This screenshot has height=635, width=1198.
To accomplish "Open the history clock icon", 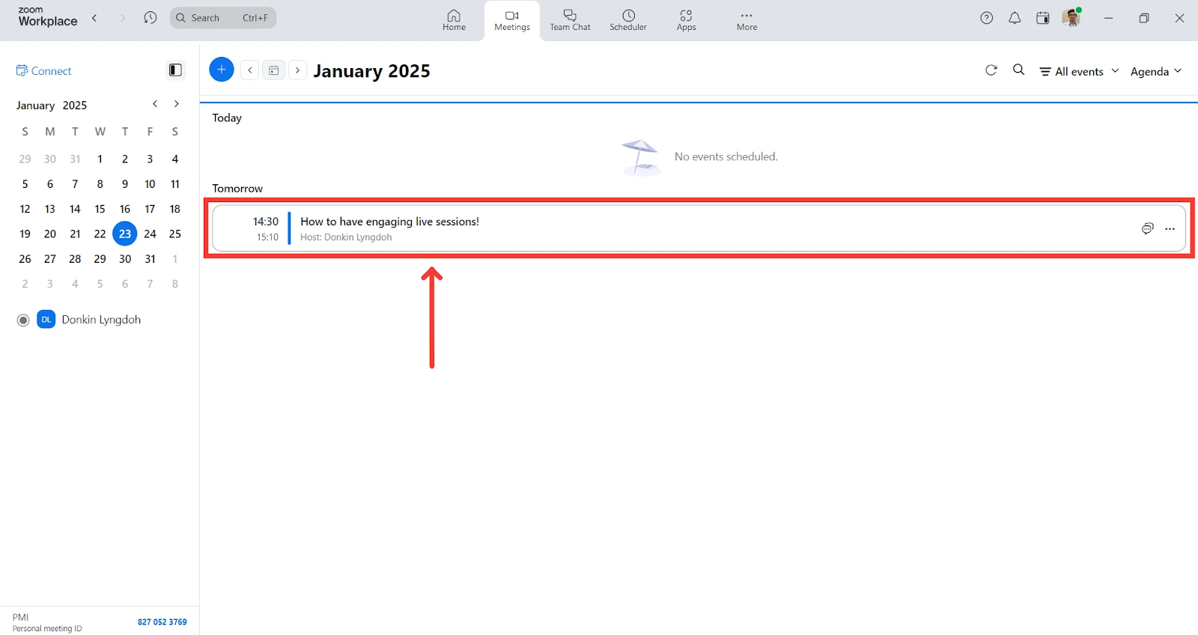I will [x=150, y=18].
